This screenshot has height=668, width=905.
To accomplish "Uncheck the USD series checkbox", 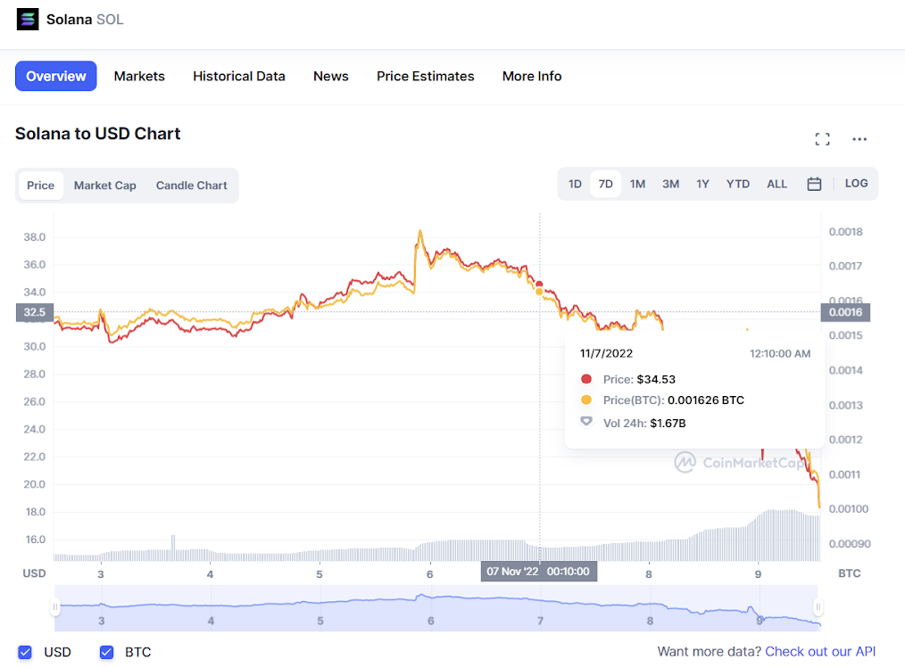I will [25, 652].
